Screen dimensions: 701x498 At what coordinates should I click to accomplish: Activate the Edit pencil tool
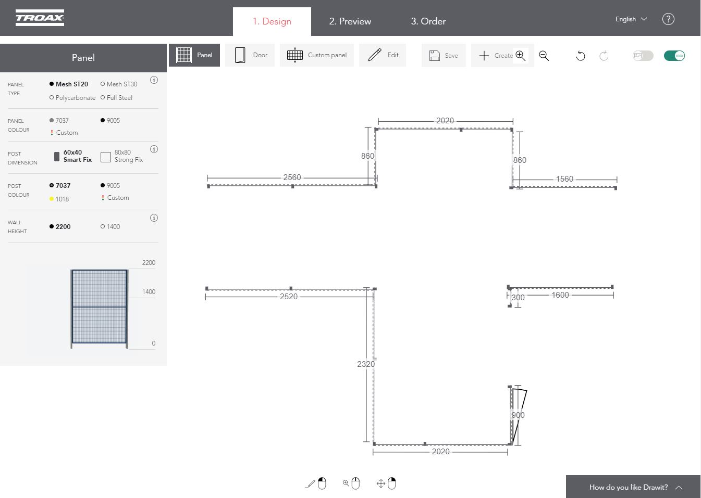(x=383, y=55)
